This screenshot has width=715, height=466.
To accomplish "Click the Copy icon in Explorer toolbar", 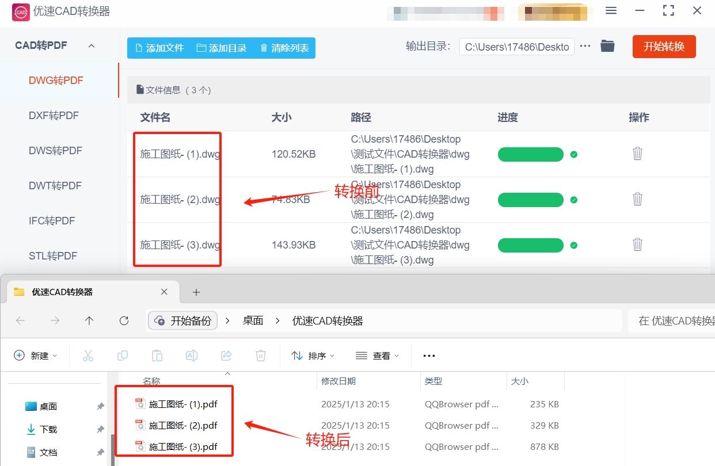I will (x=123, y=356).
